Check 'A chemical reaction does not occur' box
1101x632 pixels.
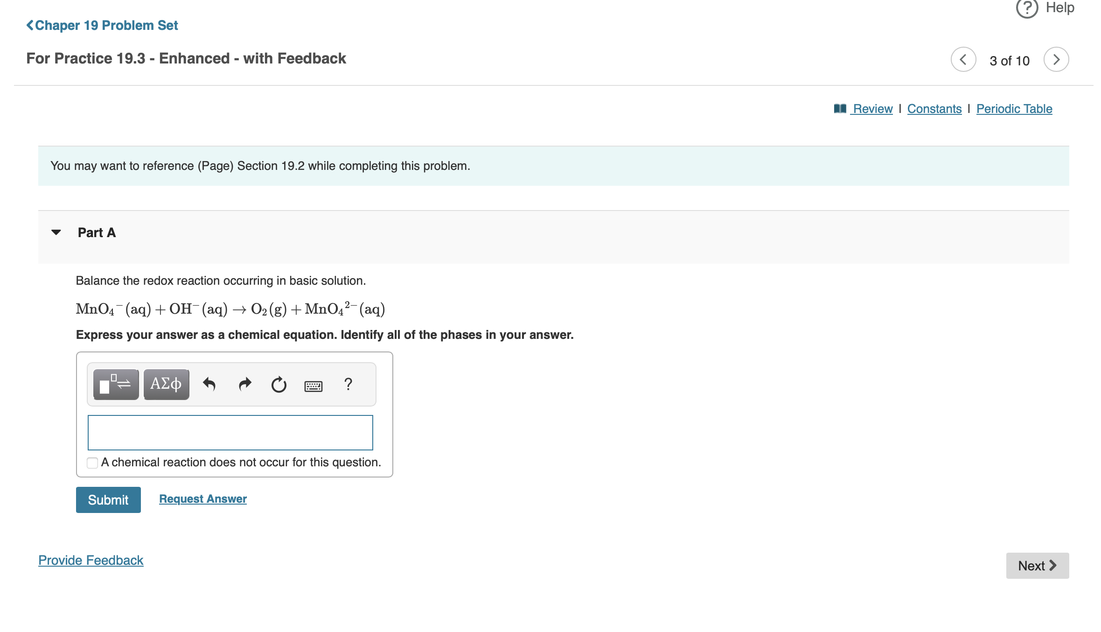92,463
